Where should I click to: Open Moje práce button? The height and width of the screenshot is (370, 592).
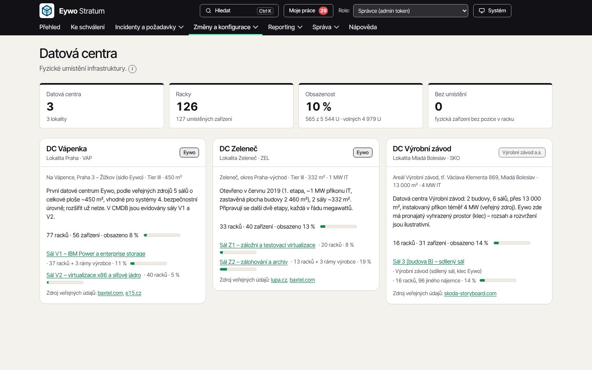(x=308, y=11)
